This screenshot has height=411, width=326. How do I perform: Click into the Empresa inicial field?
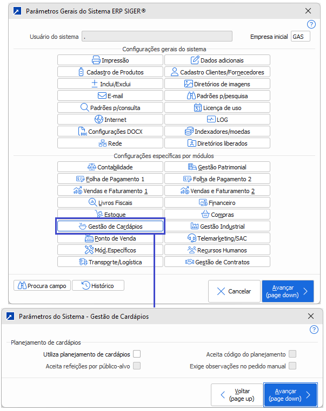click(x=300, y=37)
